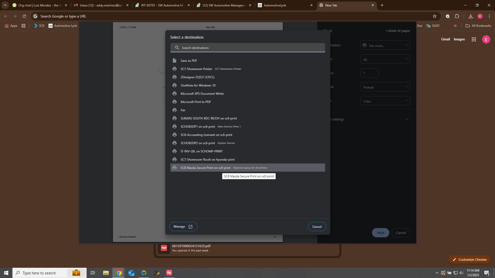
Task: Choose SC7-Showroom-Printer from destination list
Action: click(x=196, y=69)
